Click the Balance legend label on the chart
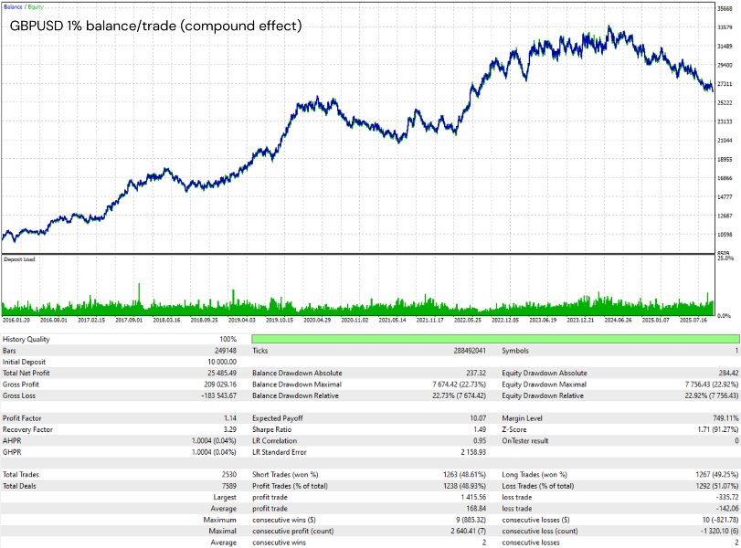The height and width of the screenshot is (548, 741). pyautogui.click(x=13, y=7)
